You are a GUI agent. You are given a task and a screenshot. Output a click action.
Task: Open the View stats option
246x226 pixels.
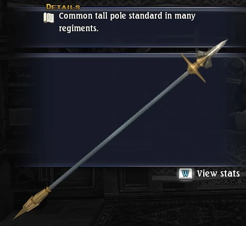pos(209,174)
